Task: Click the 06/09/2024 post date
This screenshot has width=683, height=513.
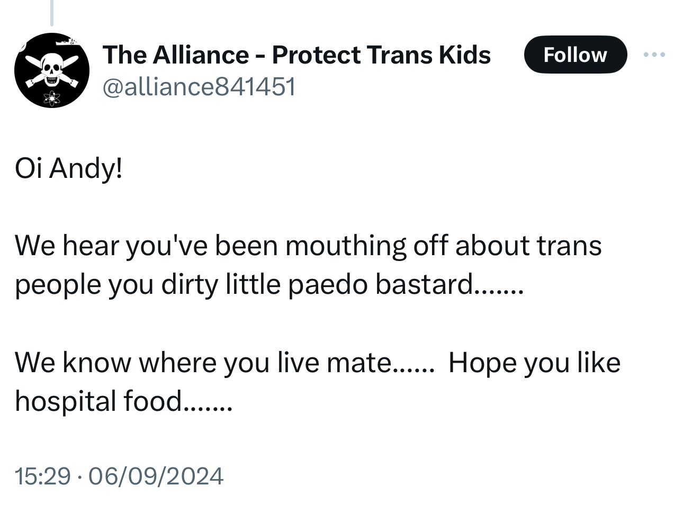Action: [156, 476]
